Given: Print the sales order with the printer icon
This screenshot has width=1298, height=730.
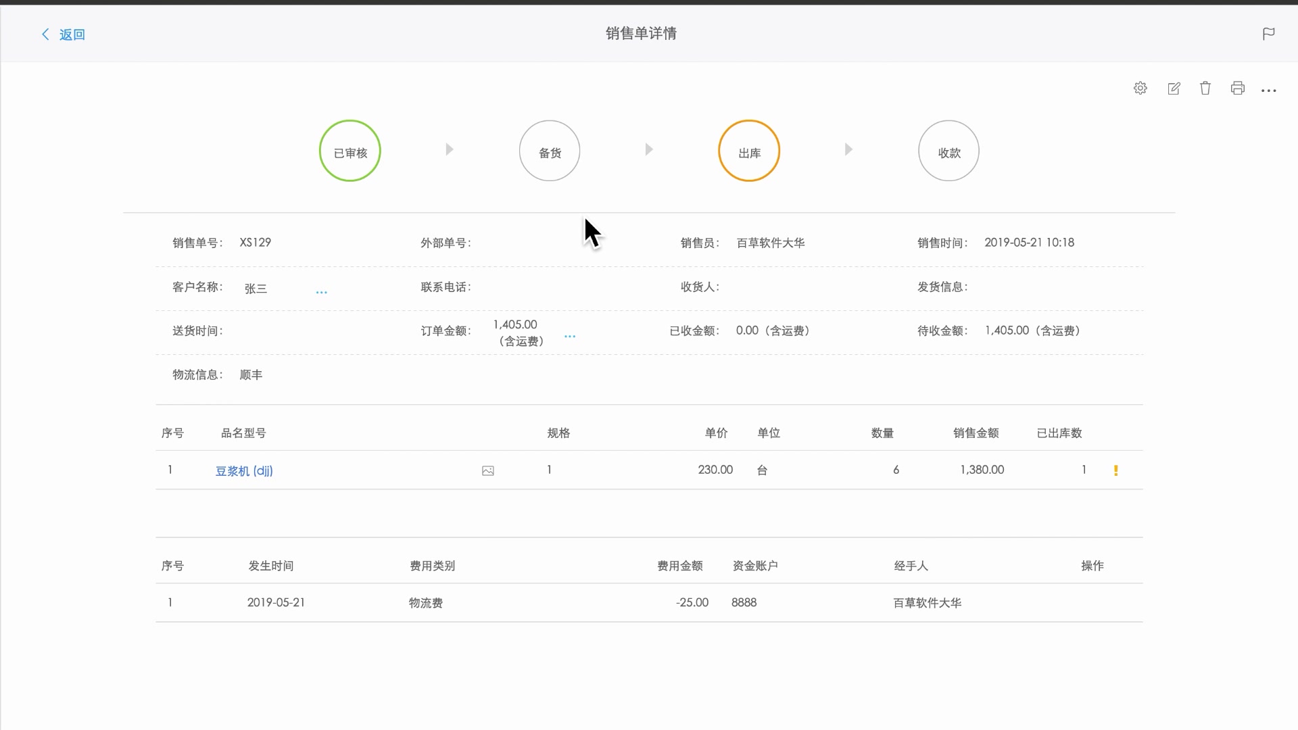Looking at the screenshot, I should pos(1237,89).
